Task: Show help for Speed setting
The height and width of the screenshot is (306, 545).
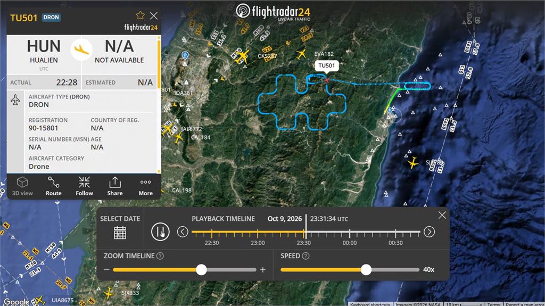Action: (x=305, y=256)
